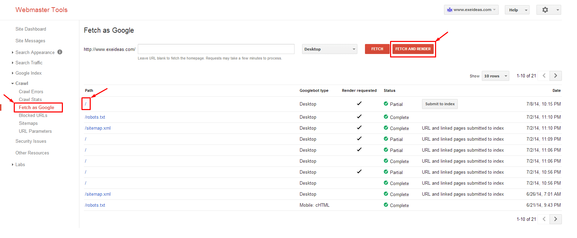Click date 6/26/14, 7:01 AM
This screenshot has width=577, height=238.
[x=543, y=194]
